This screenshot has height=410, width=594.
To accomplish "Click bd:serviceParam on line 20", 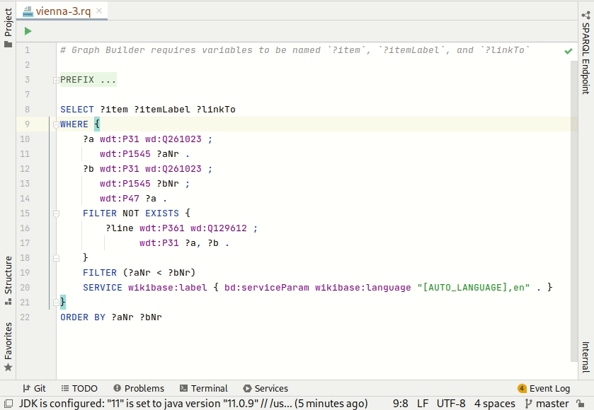I will click(x=266, y=288).
